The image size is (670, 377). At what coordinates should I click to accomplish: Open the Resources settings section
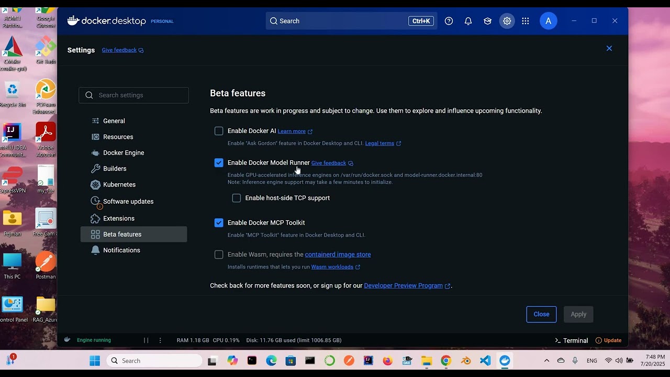click(x=133, y=137)
